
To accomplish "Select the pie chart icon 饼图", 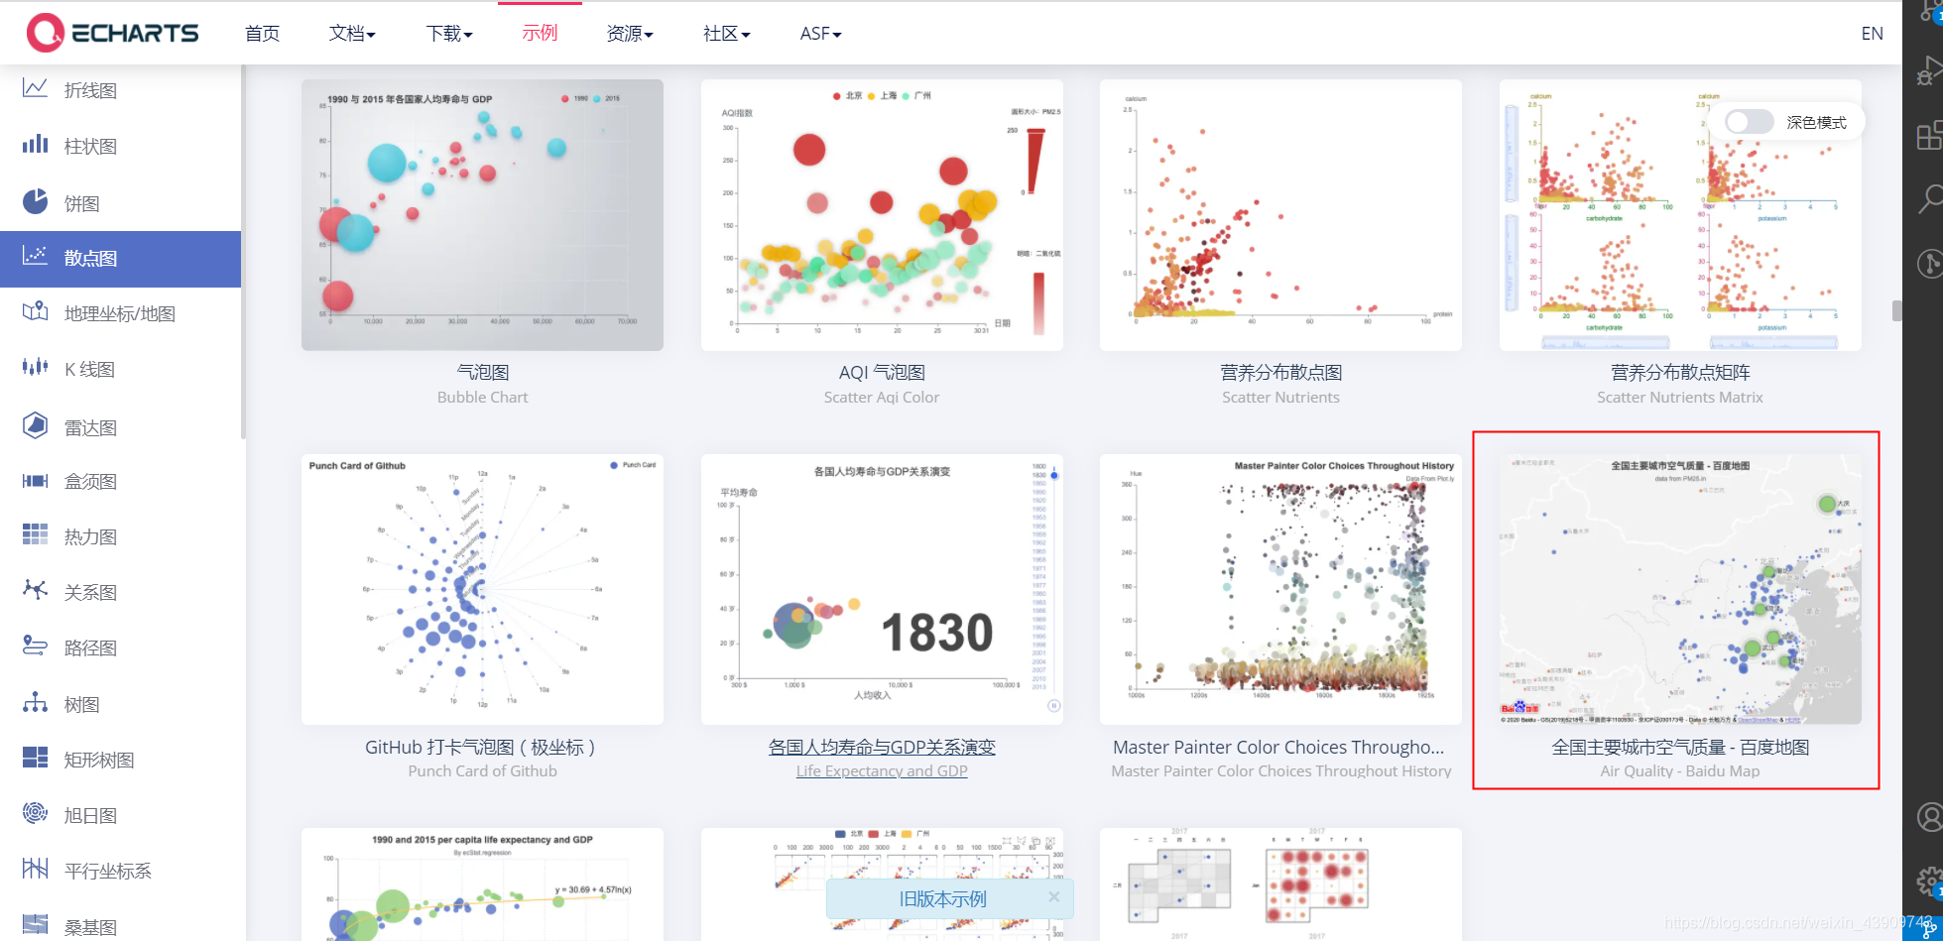I will point(36,201).
